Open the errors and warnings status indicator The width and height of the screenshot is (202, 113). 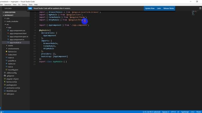point(2,112)
